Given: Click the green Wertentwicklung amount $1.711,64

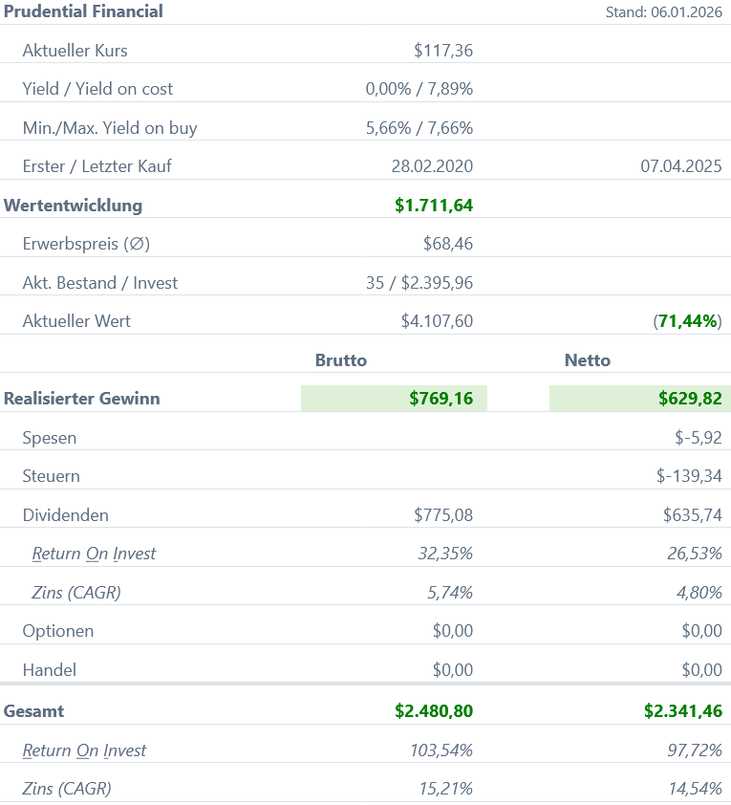Looking at the screenshot, I should tap(434, 205).
